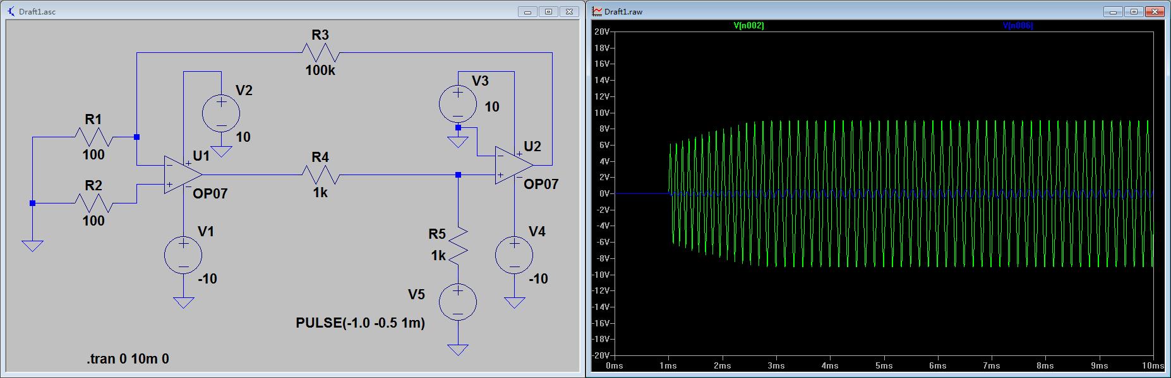The image size is (1171, 378).
Task: Click the V(n006) blue trace label
Action: coord(1018,26)
